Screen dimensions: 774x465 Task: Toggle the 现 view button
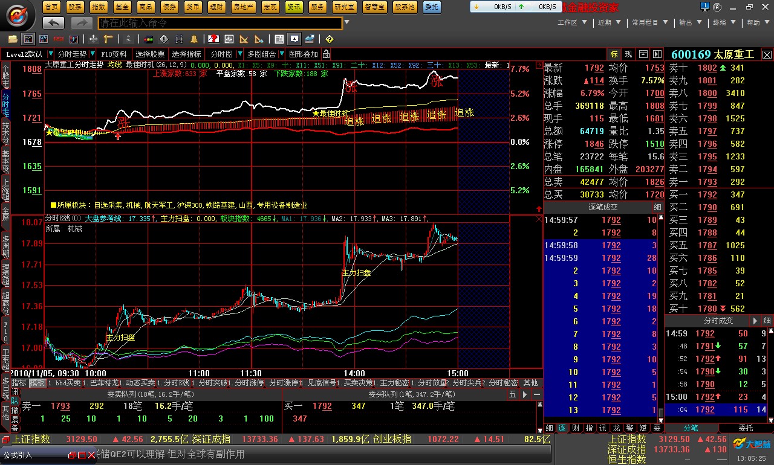click(629, 54)
